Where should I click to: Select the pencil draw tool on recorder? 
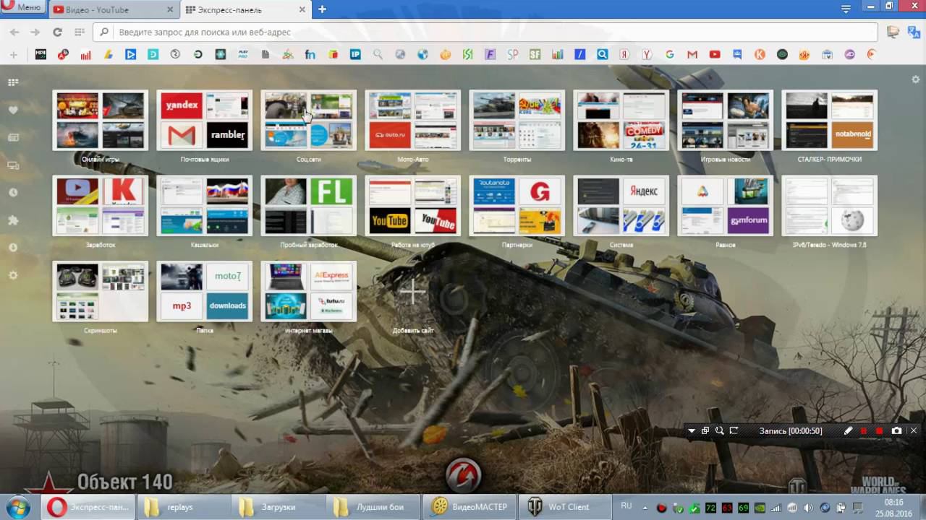849,430
